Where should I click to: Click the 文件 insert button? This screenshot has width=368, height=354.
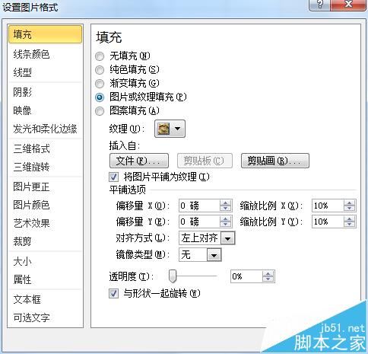139,161
